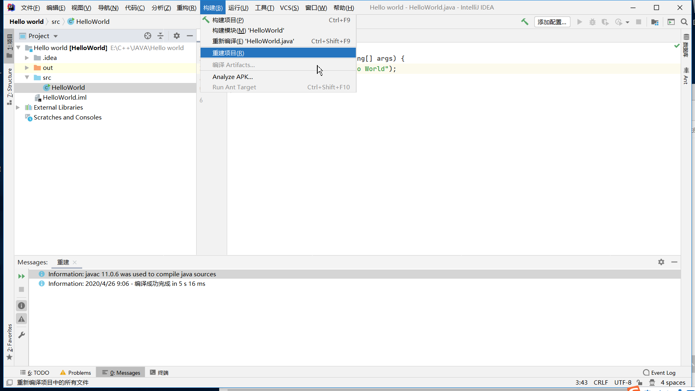The image size is (695, 391).
Task: Click the UTF-8 encoding in status bar
Action: tap(623, 383)
